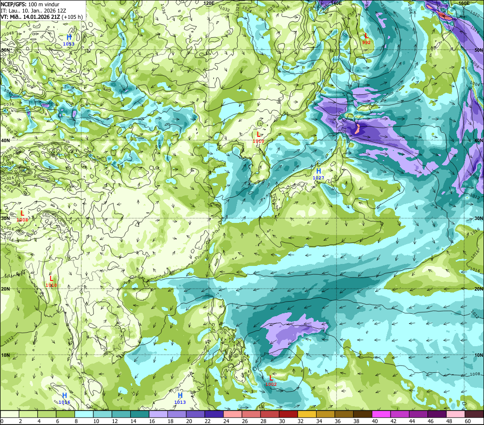Pick the dark purple 22–24 legend swatch
Screen dimensions: 484x425
214,414
